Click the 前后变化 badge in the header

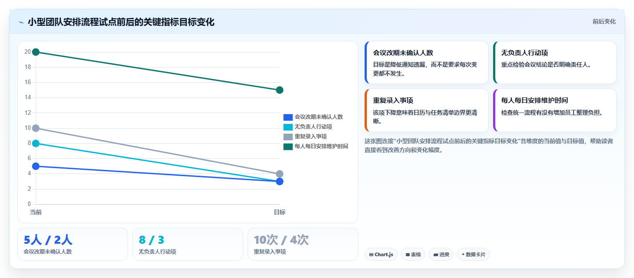604,21
